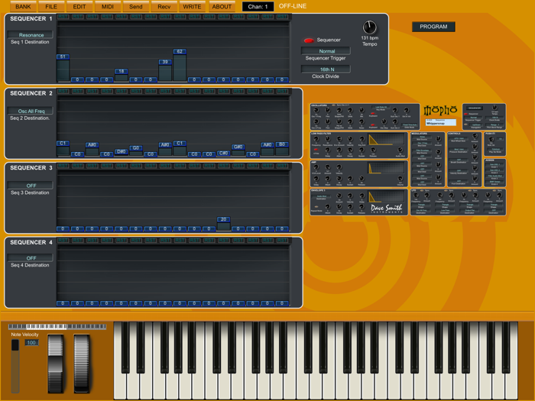Play the lowest white key on keyboard
The image size is (535, 401).
[120, 361]
